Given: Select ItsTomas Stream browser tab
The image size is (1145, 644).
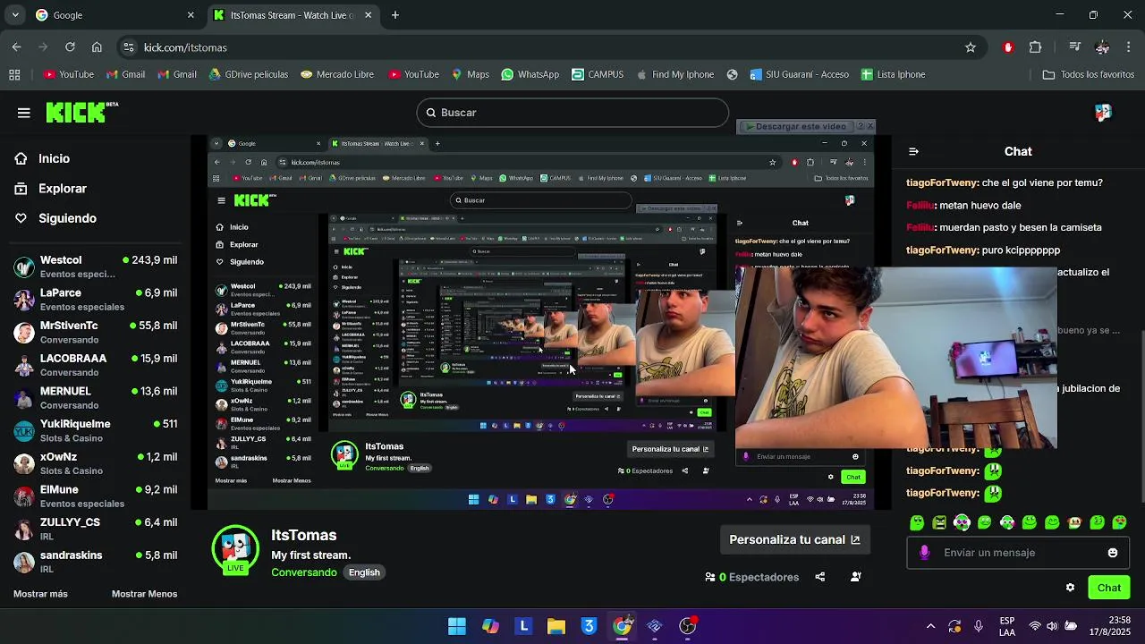Looking at the screenshot, I should [x=293, y=15].
